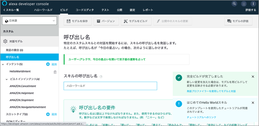
Task: Click 追加 link next to スロットタイプ
Action: point(54,114)
